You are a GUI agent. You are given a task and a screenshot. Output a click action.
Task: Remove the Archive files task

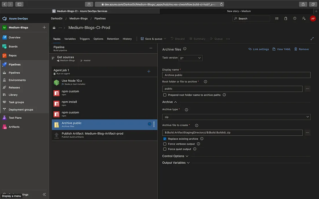coord(302,49)
